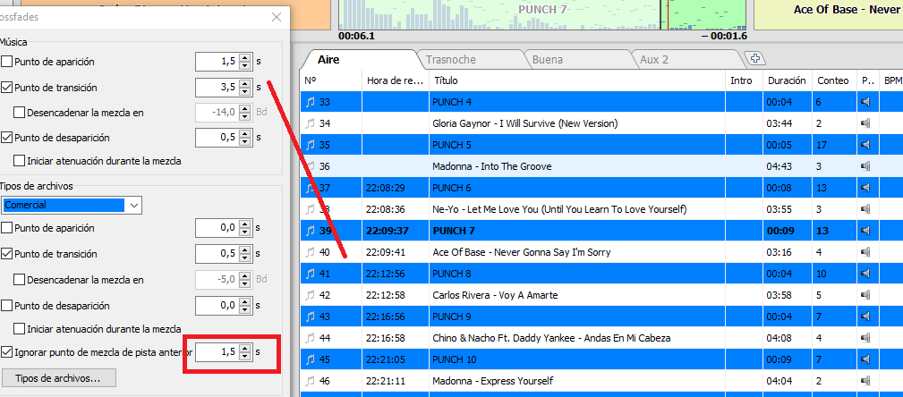Sort by the Nº column header

(x=331, y=81)
